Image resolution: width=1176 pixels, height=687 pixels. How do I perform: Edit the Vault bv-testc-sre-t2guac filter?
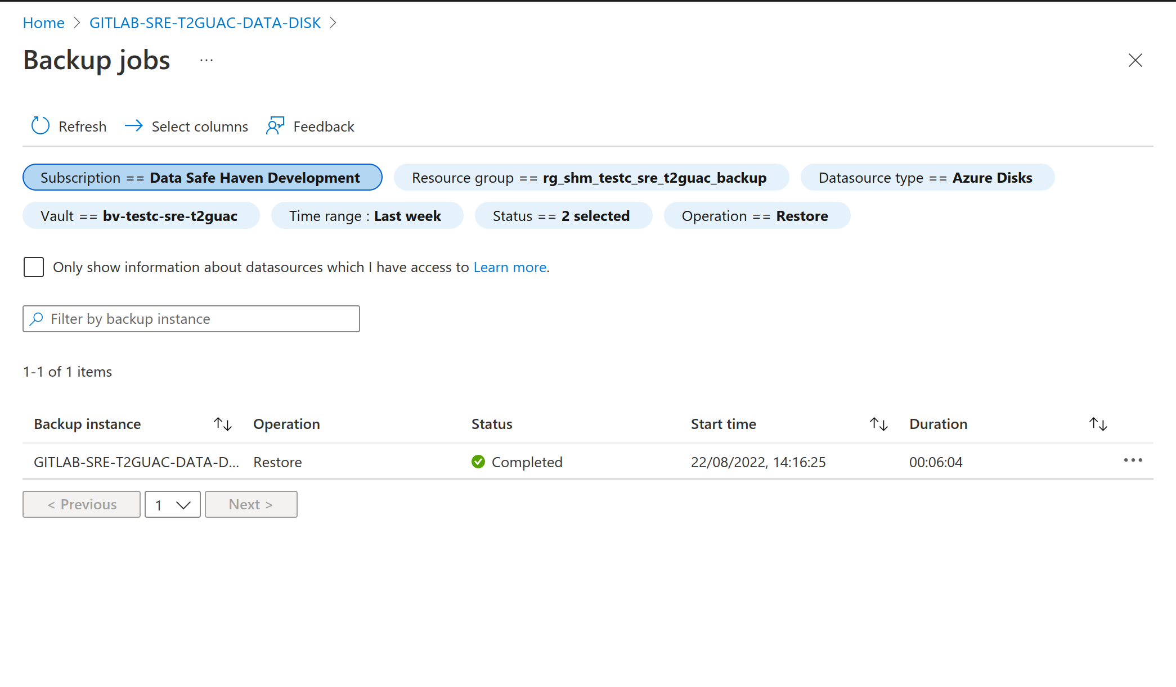(x=141, y=216)
